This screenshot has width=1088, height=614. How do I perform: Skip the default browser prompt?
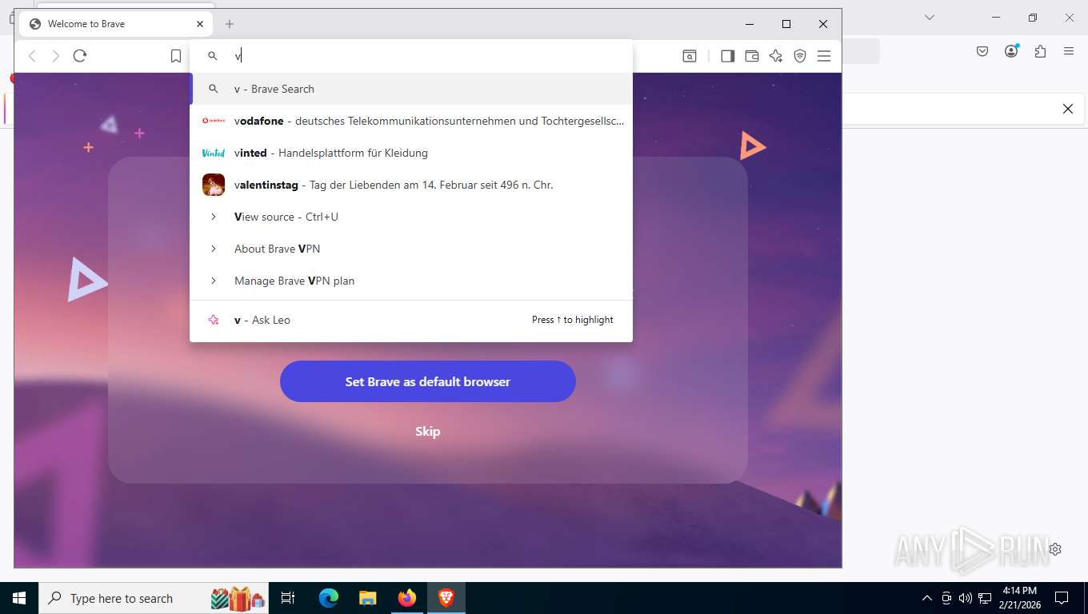point(428,432)
